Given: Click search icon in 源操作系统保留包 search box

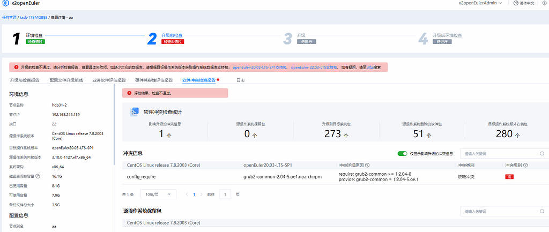Looking at the screenshot, I should coord(542,212).
